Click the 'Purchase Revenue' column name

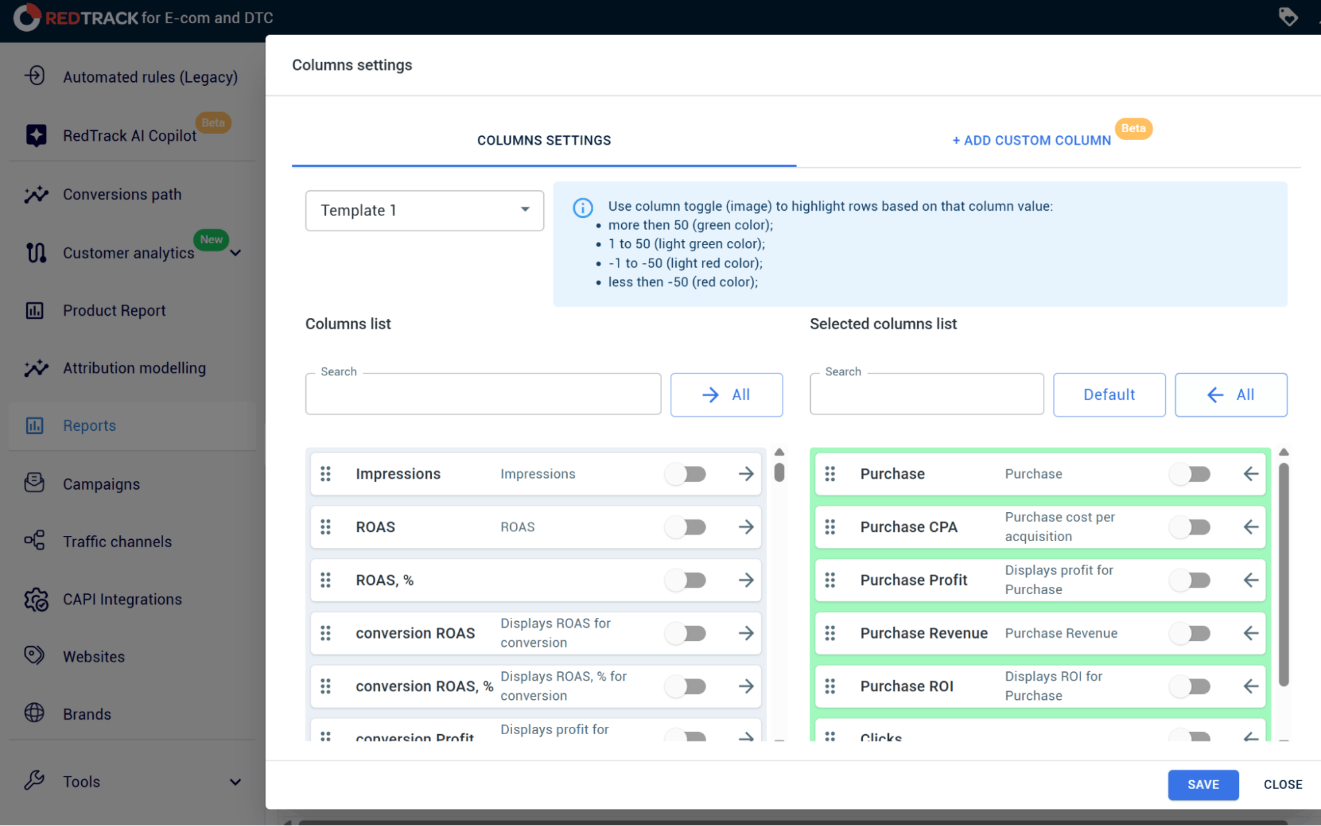923,633
